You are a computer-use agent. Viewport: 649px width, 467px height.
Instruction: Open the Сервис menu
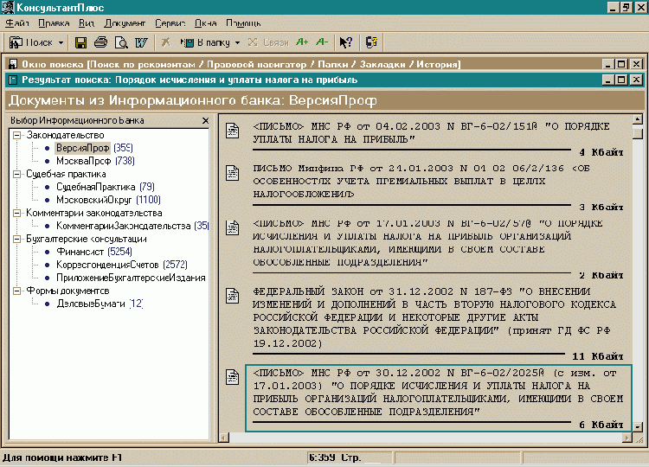[x=170, y=23]
